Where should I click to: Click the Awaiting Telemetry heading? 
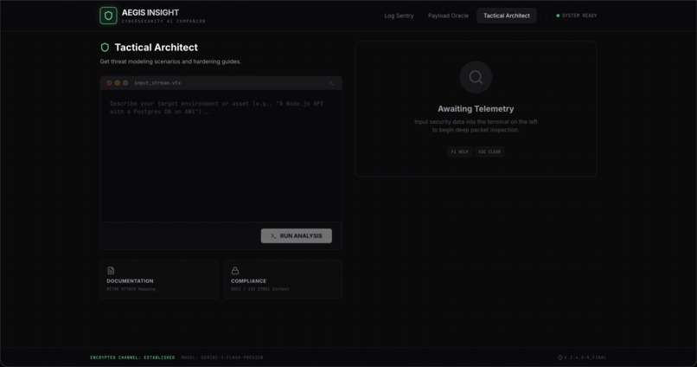[x=476, y=108]
